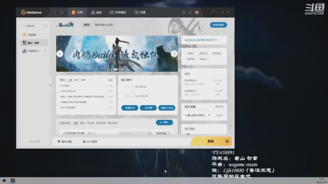Select the active banner pagination dot
This screenshot has height=184, width=328.
[x=116, y=70]
